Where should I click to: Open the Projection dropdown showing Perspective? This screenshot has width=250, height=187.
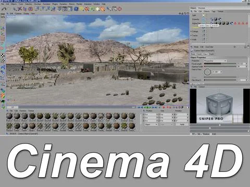pos(215,61)
